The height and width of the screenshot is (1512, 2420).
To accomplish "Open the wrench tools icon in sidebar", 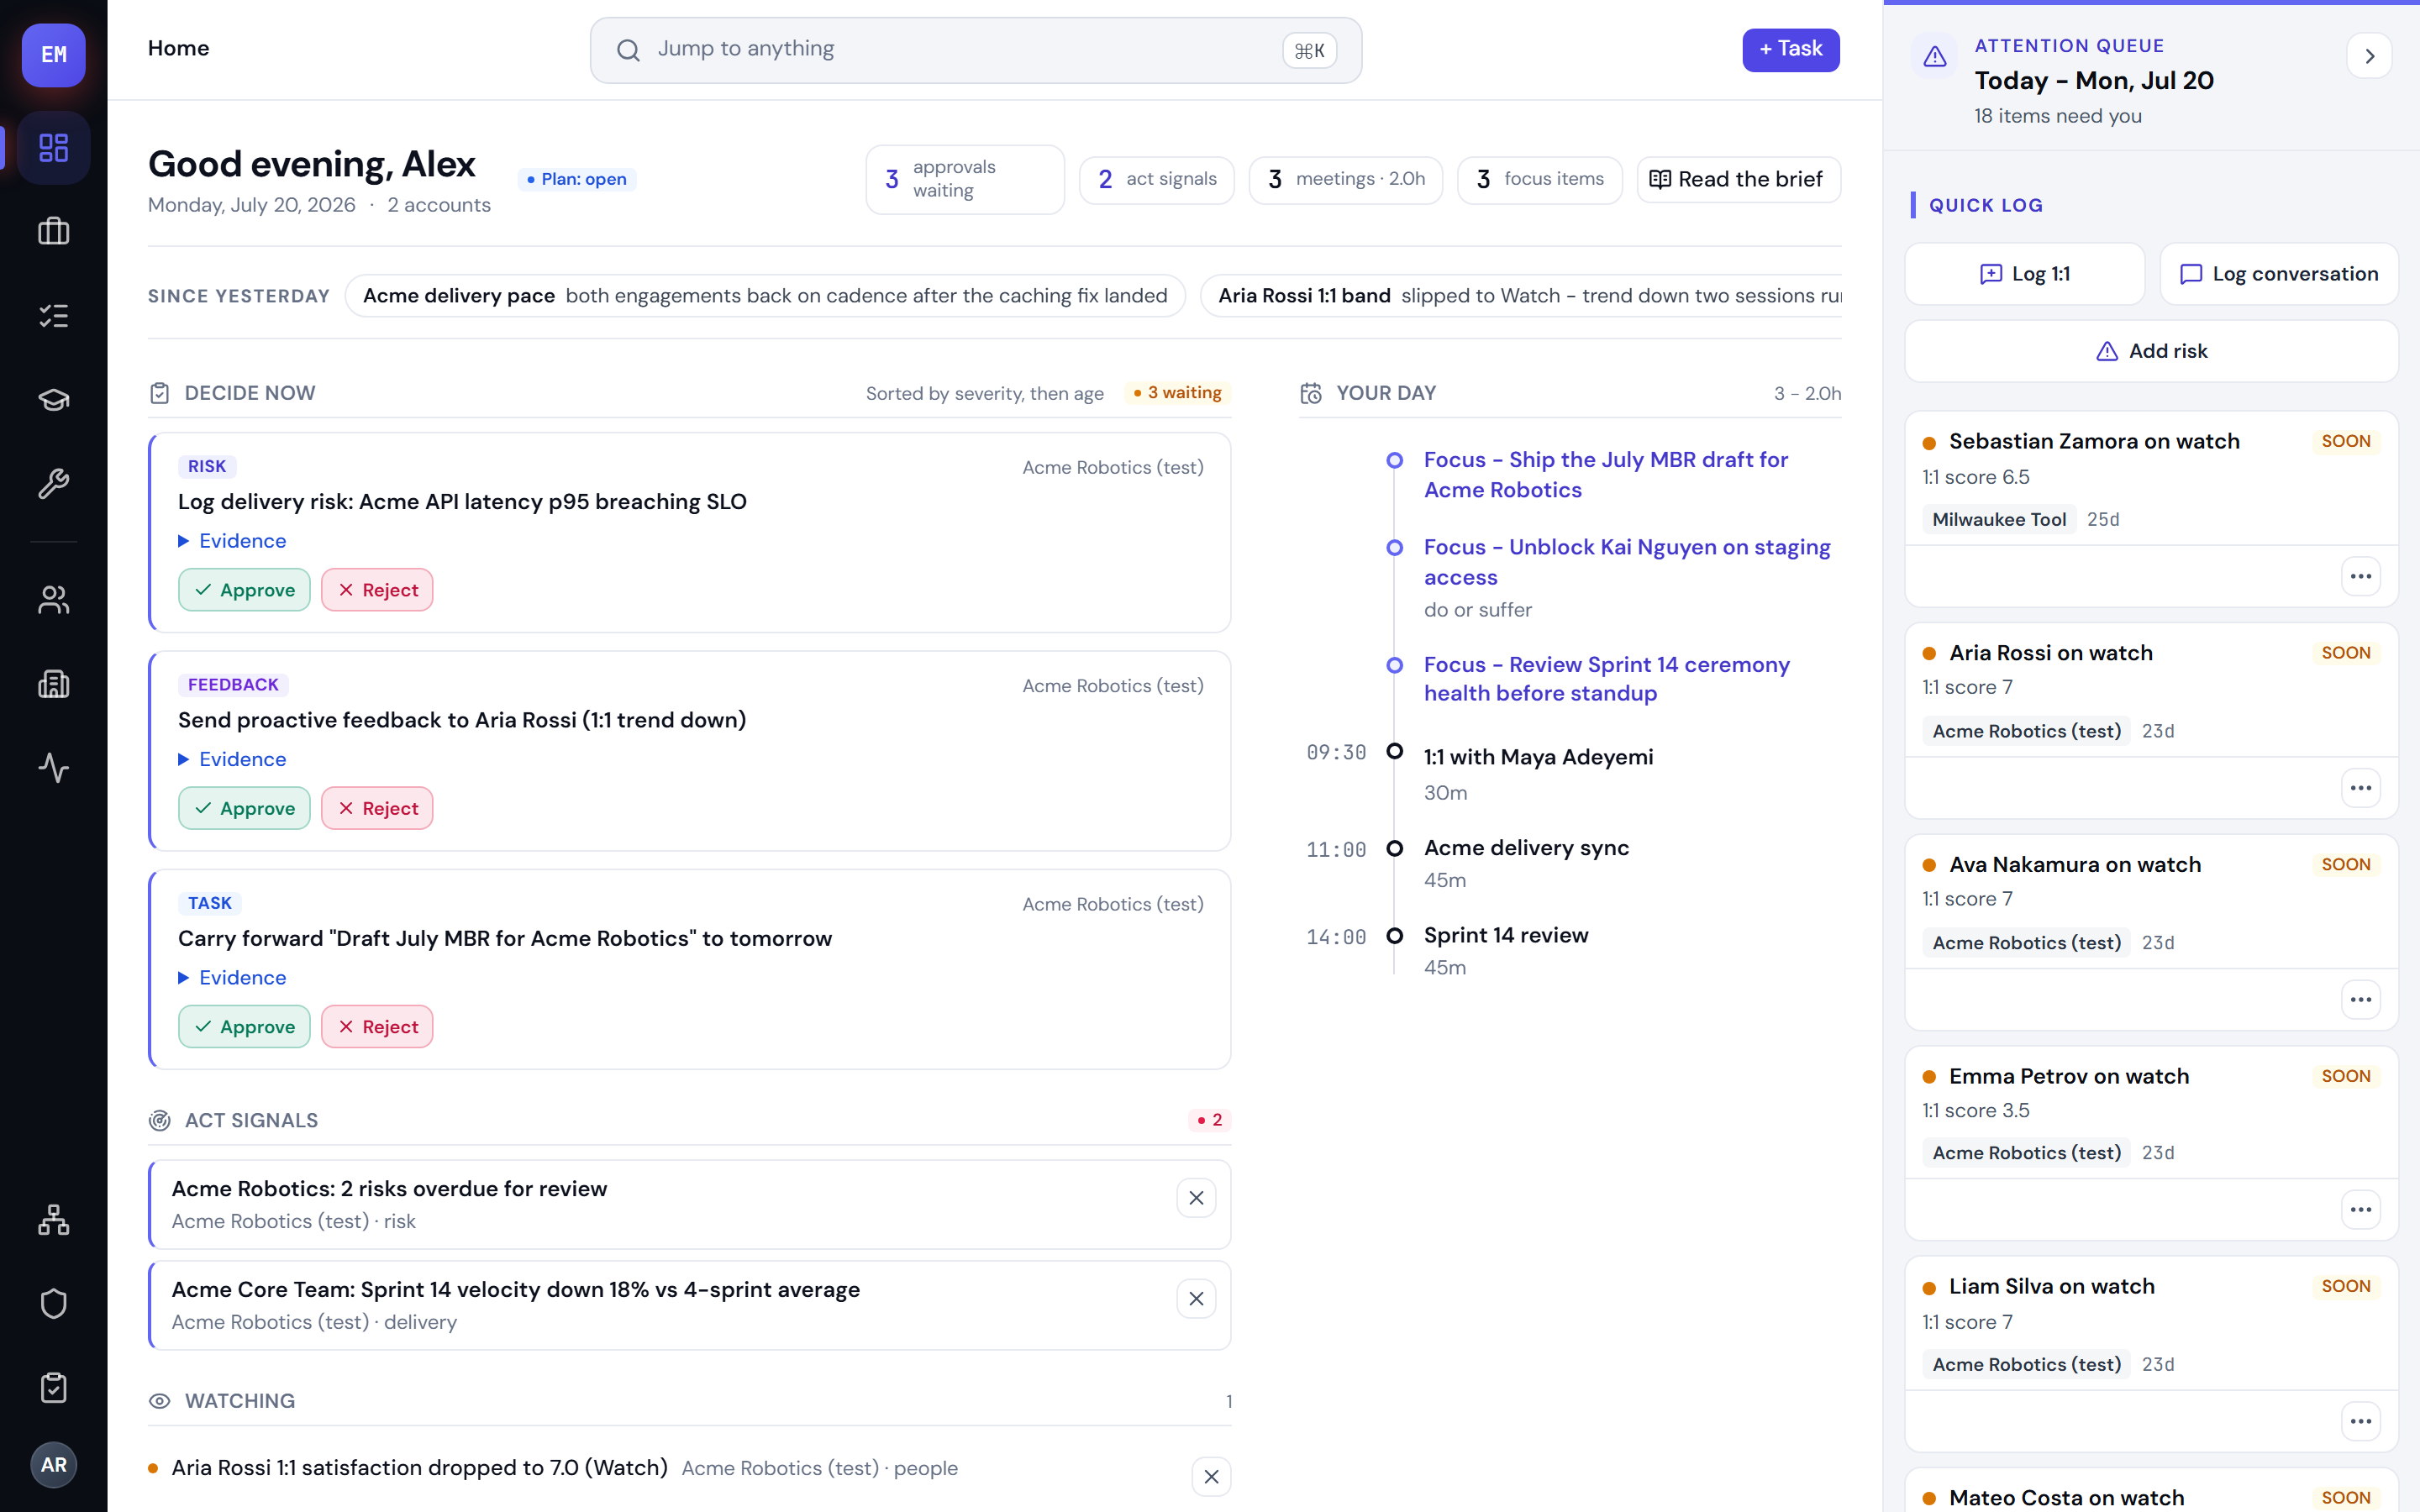I will [53, 484].
